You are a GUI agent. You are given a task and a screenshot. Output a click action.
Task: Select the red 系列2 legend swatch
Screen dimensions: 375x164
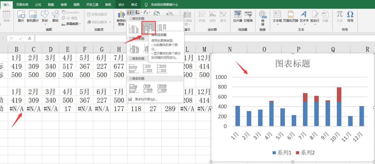(298, 153)
